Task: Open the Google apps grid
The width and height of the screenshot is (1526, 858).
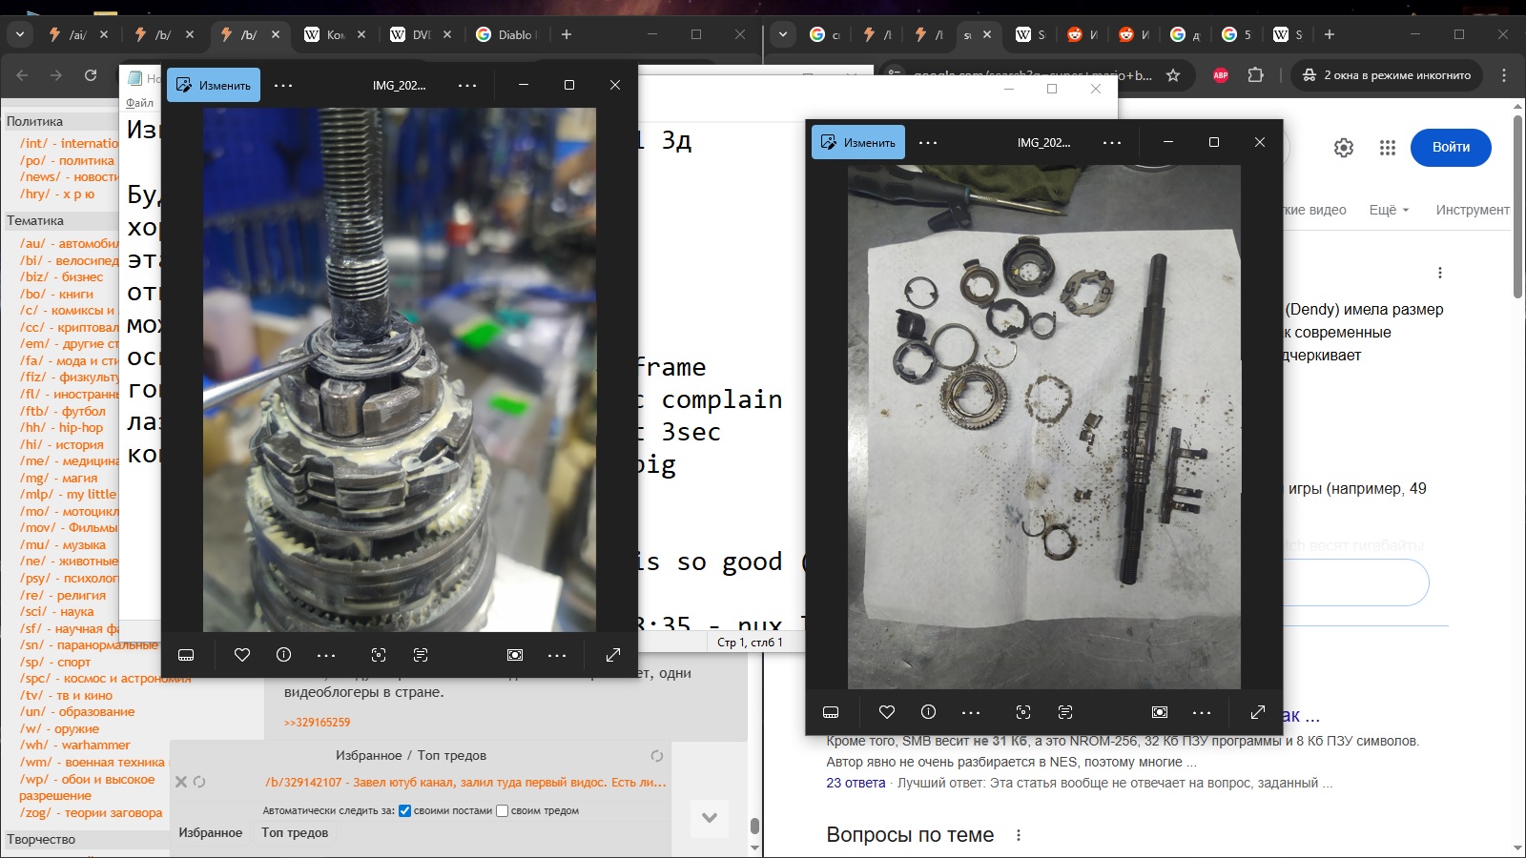Action: pyautogui.click(x=1388, y=148)
